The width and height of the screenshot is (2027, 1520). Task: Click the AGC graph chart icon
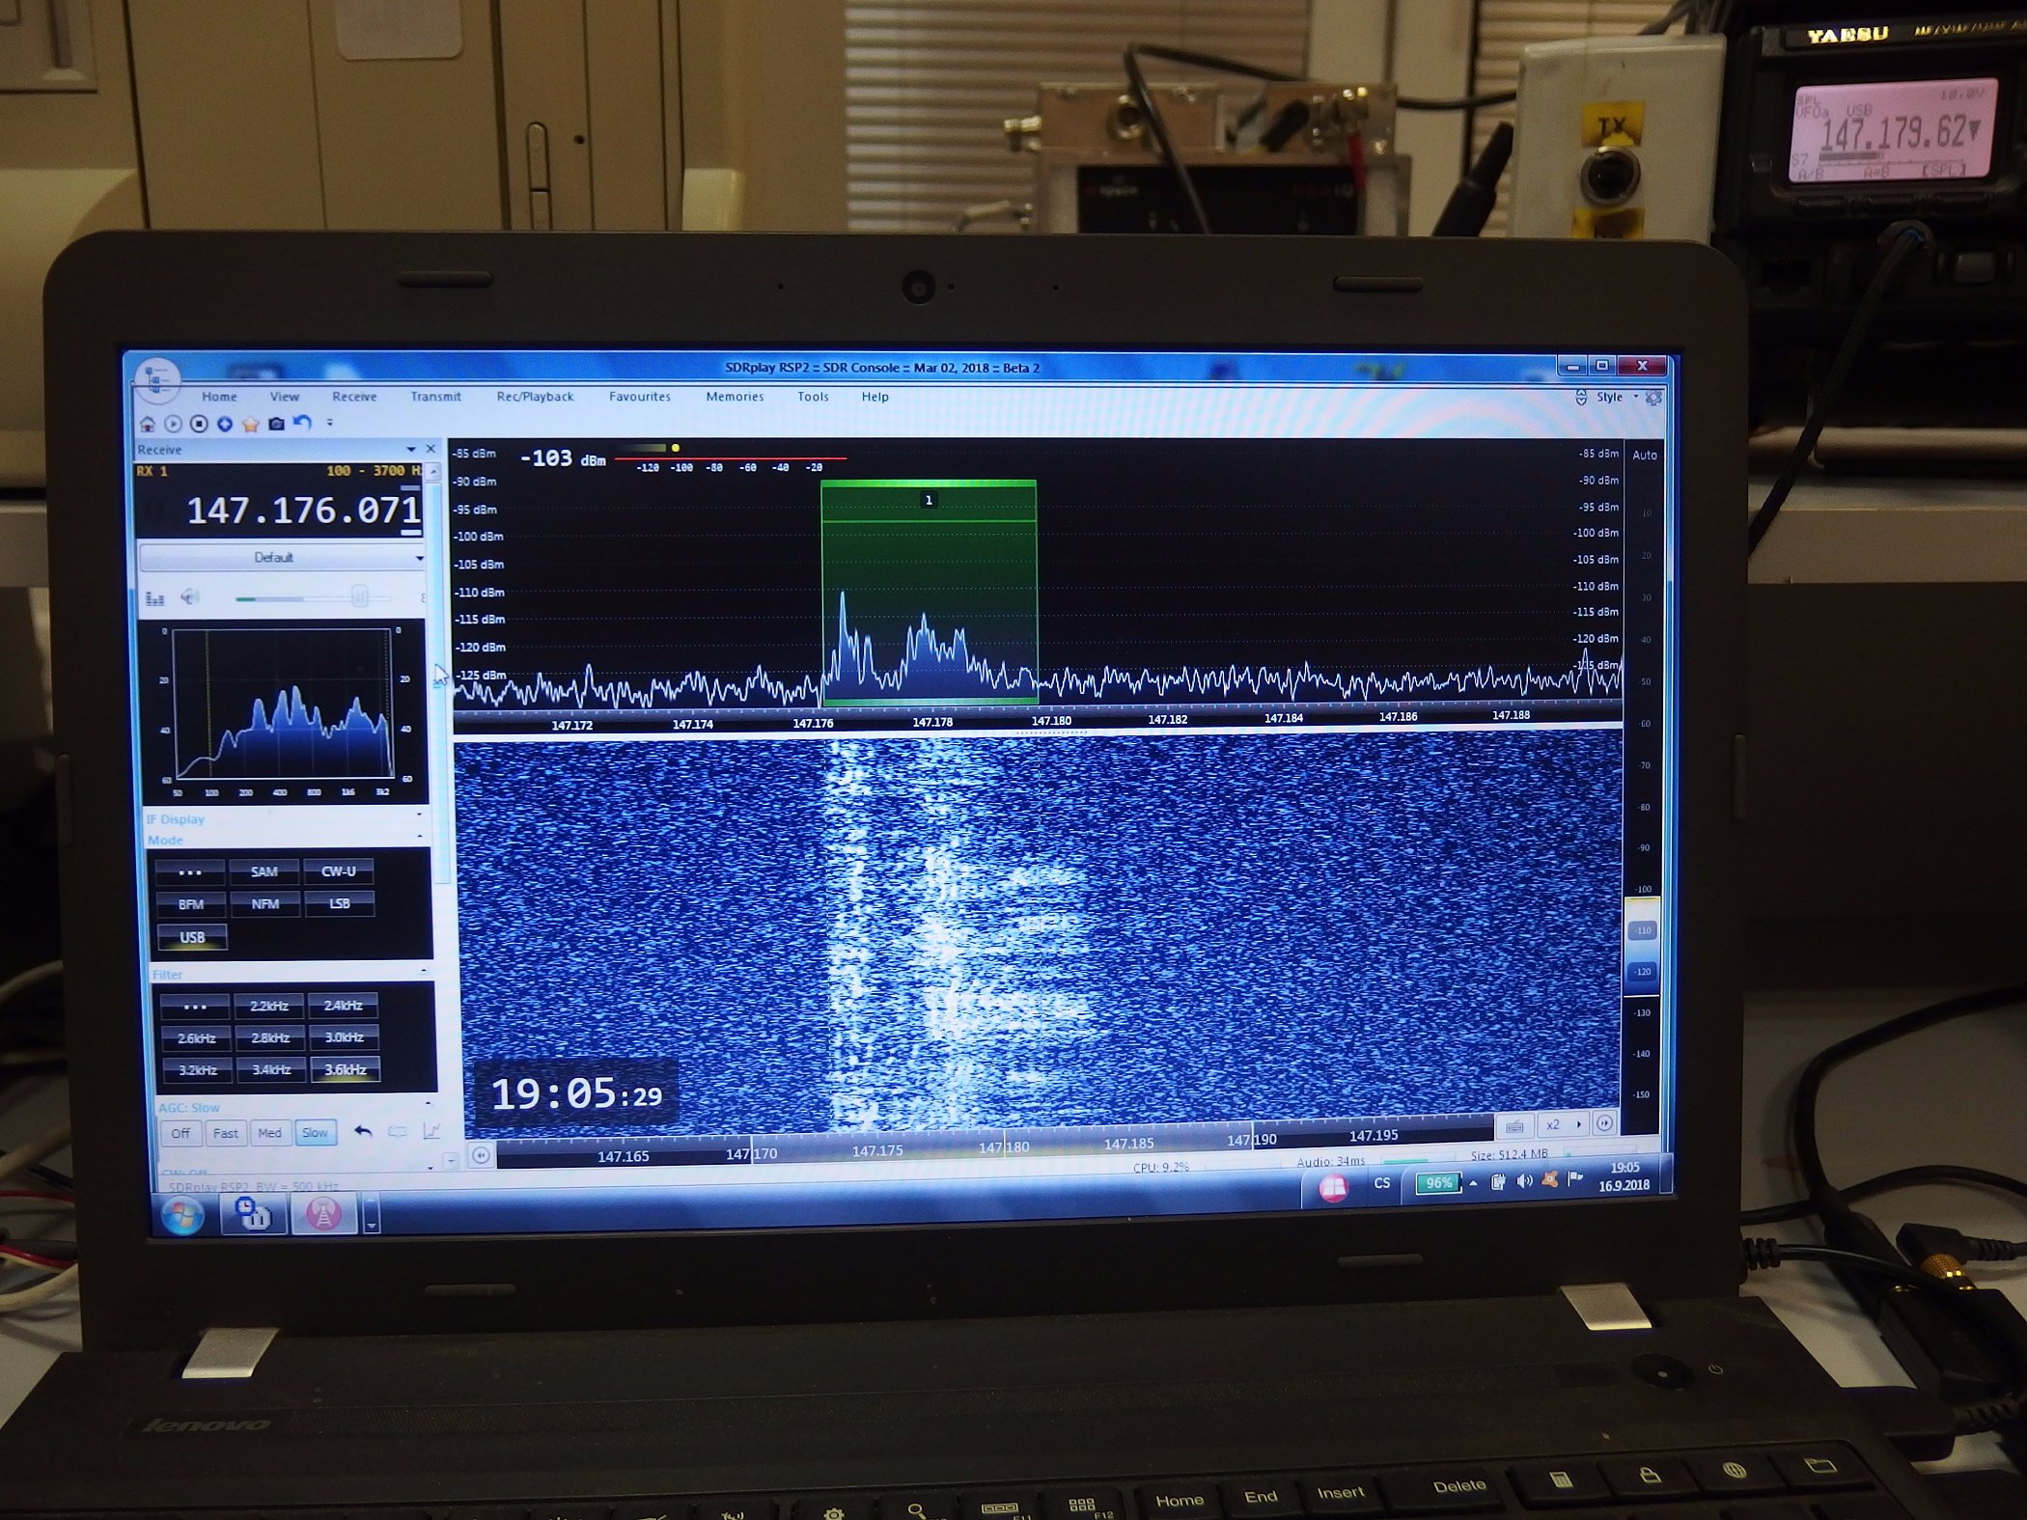click(x=431, y=1131)
